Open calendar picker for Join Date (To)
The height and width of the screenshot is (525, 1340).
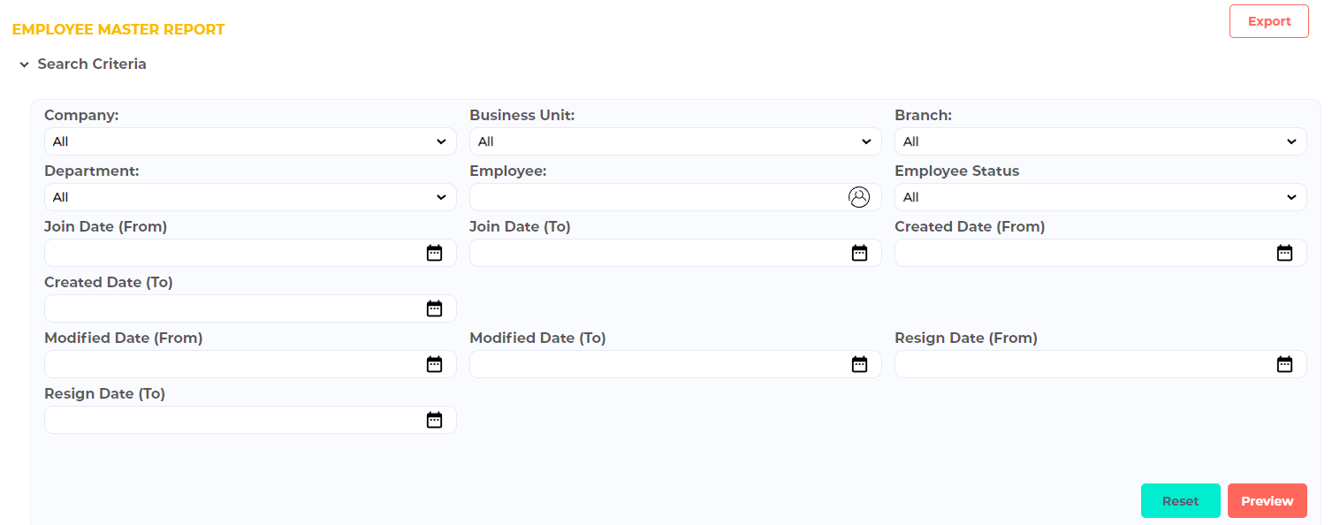[x=859, y=253]
